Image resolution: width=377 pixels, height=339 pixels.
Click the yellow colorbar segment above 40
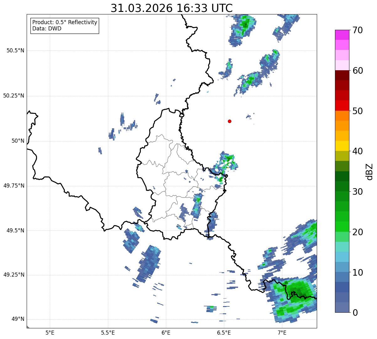pyautogui.click(x=342, y=146)
